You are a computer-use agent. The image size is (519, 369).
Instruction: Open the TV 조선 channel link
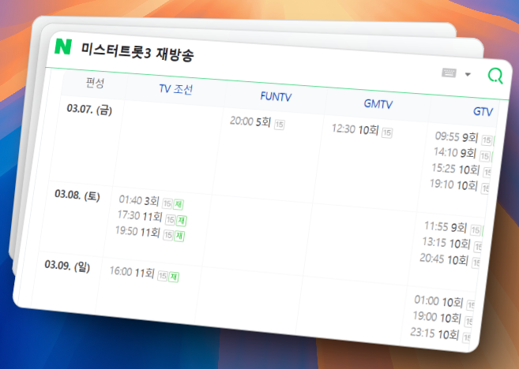click(175, 89)
